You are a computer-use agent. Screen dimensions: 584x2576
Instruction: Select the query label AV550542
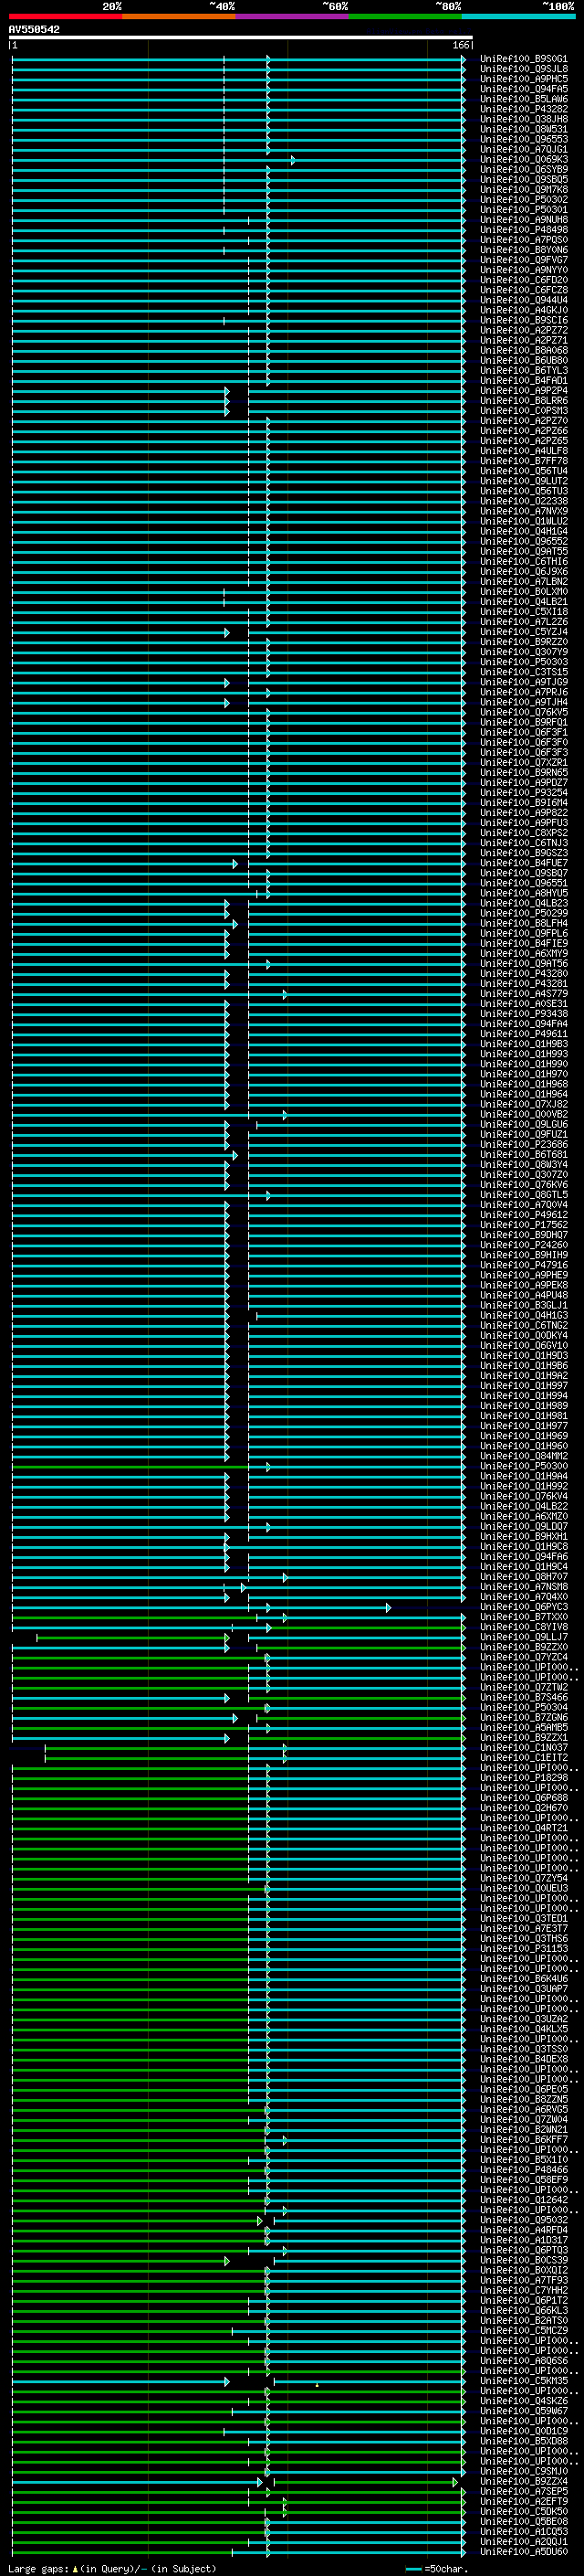[x=34, y=30]
